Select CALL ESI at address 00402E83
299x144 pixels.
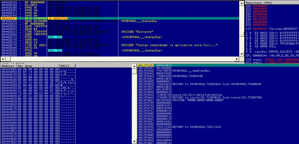(x=55, y=50)
